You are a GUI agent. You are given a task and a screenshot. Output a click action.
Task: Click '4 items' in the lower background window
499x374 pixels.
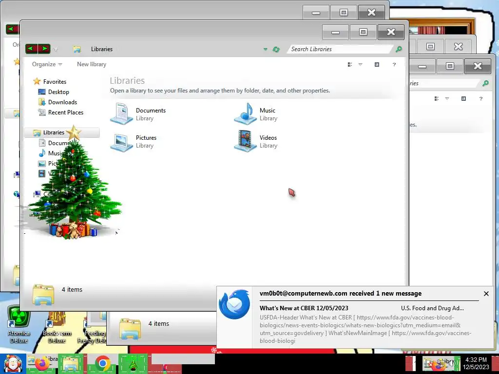(158, 323)
